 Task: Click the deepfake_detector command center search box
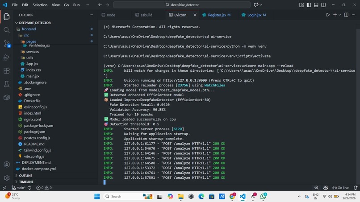coord(182,5)
